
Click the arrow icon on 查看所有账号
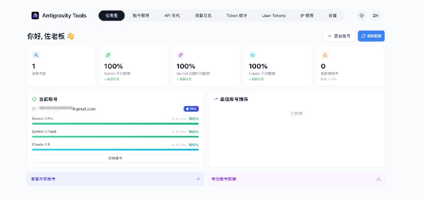point(198,179)
